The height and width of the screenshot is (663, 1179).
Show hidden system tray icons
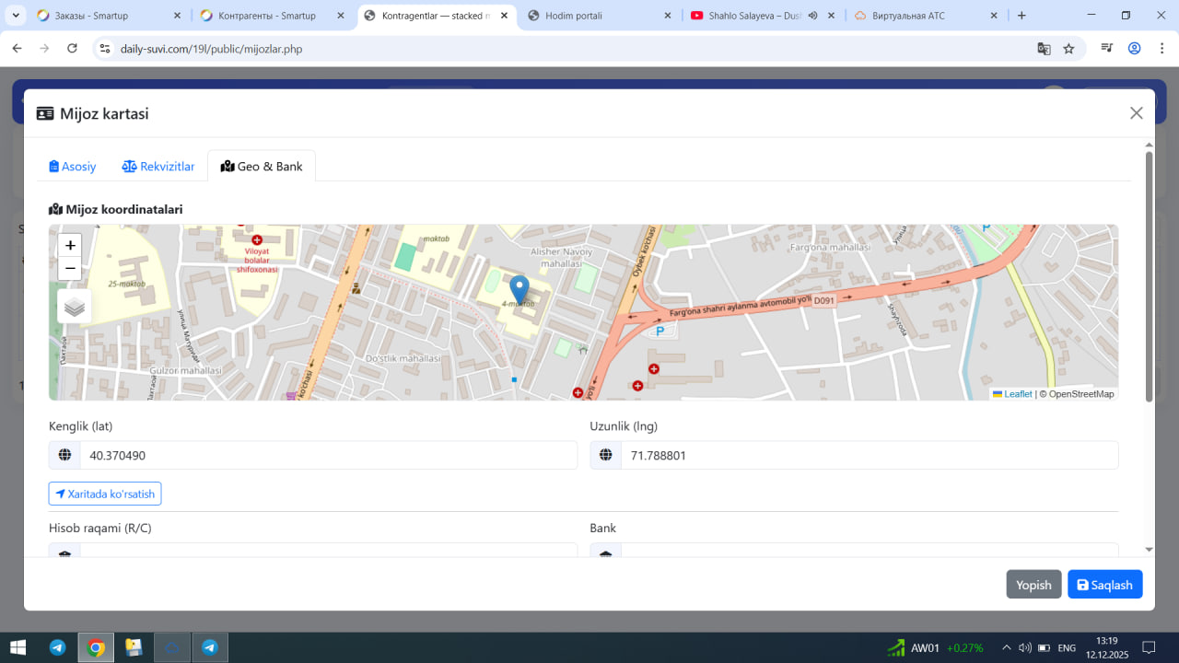click(1007, 647)
